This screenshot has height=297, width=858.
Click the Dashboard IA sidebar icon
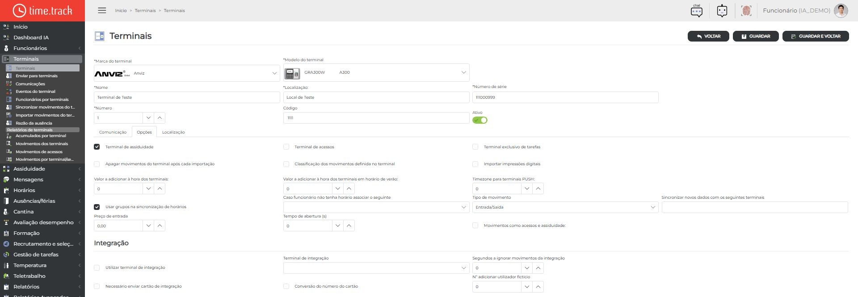[x=6, y=38]
